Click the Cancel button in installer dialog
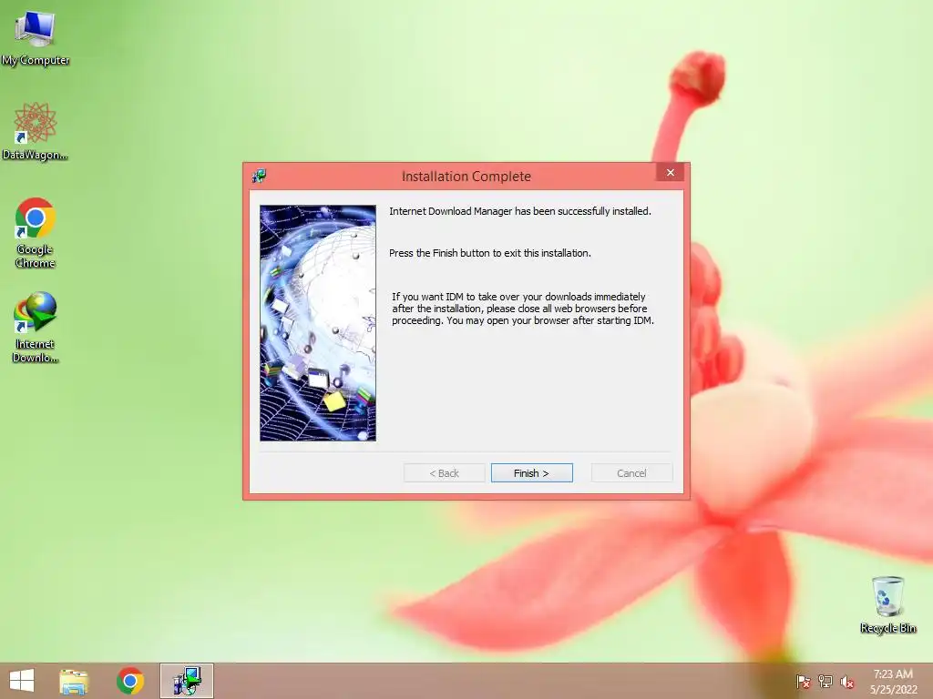This screenshot has width=933, height=699. coord(631,473)
